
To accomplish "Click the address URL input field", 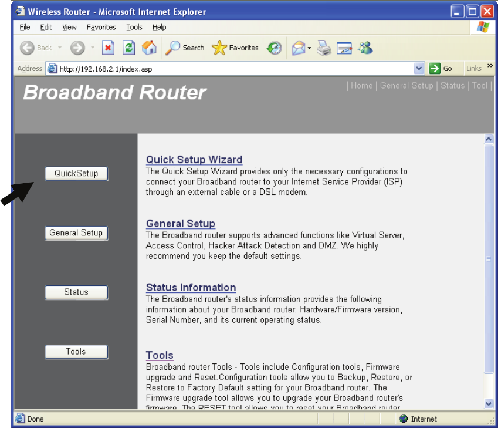I will click(235, 69).
